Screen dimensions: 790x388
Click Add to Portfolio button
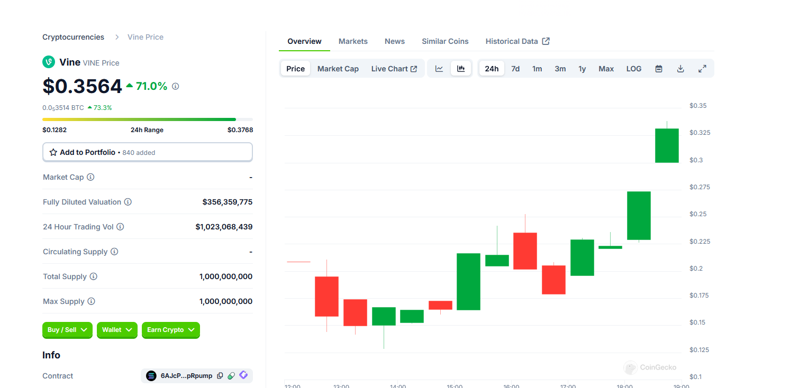[x=148, y=152]
